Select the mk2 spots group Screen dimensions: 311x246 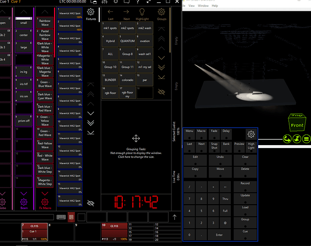(128, 28)
